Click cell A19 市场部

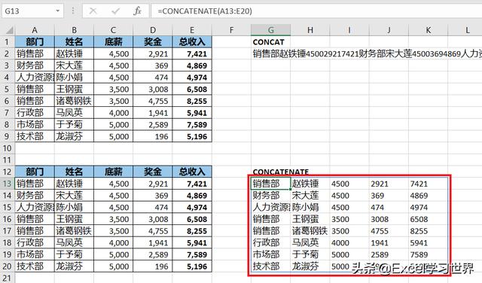(x=35, y=254)
